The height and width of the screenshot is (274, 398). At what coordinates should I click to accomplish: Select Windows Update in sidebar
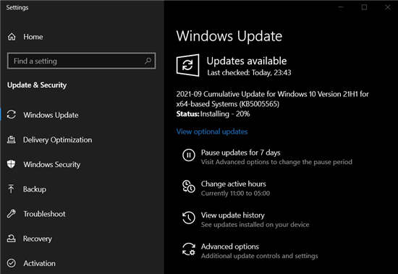tap(51, 115)
